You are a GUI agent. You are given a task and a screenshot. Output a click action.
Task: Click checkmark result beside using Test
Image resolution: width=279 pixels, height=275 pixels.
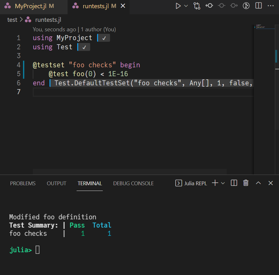[84, 47]
